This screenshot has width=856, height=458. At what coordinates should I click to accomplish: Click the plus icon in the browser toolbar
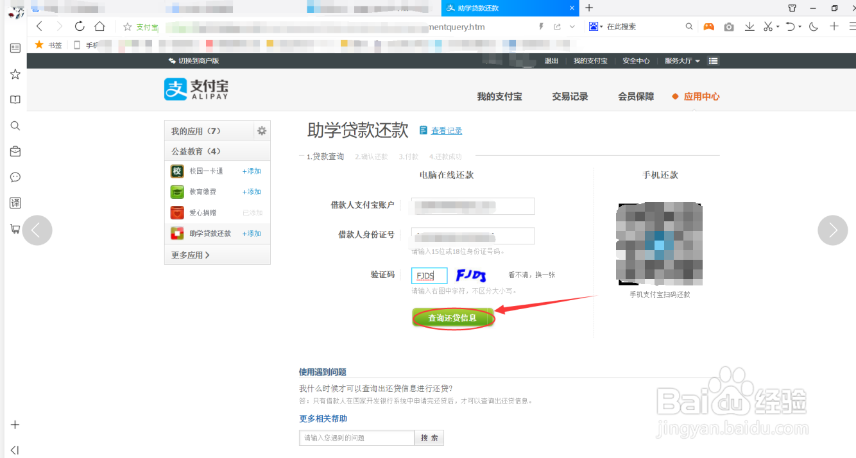coord(834,26)
